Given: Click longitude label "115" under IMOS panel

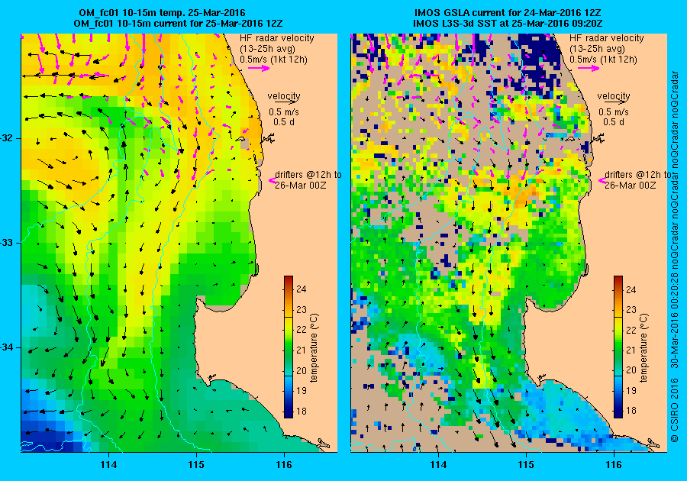Looking at the screenshot, I should coord(526,465).
